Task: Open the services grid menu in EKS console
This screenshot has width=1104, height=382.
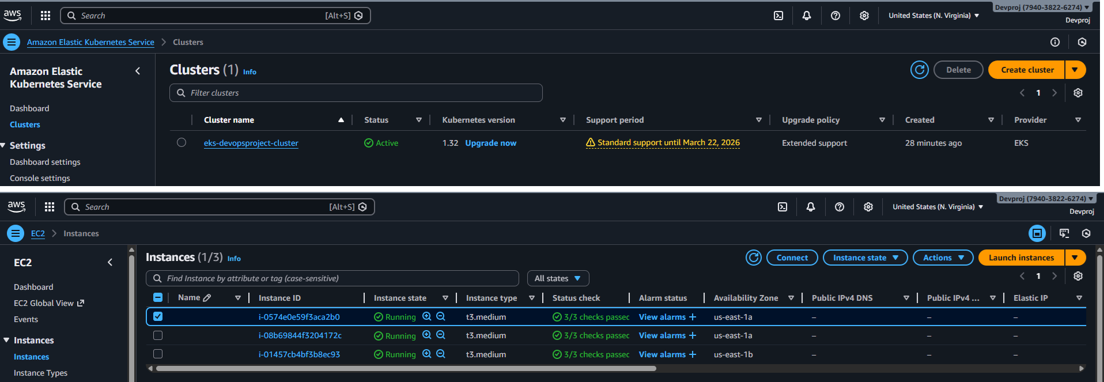Action: pyautogui.click(x=46, y=16)
